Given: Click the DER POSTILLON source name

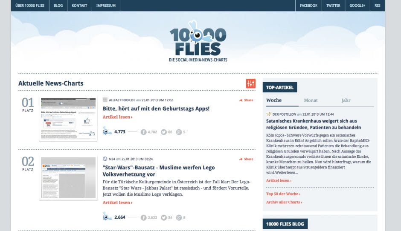Looking at the screenshot, I should click(284, 114).
